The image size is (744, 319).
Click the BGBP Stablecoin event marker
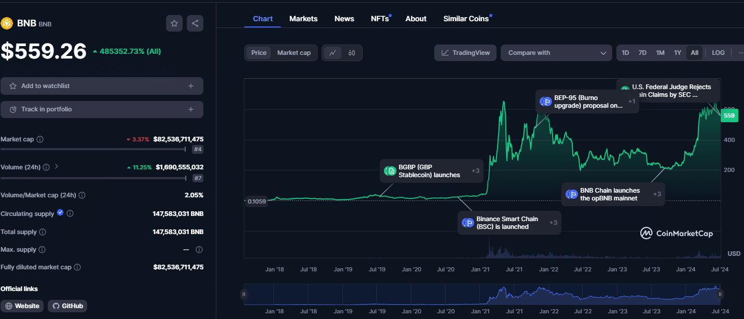(390, 171)
